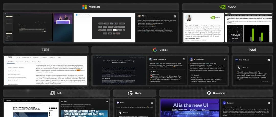276x117 pixels.
Task: Click the NVIDIA green eye logo
Action: coord(223,7)
